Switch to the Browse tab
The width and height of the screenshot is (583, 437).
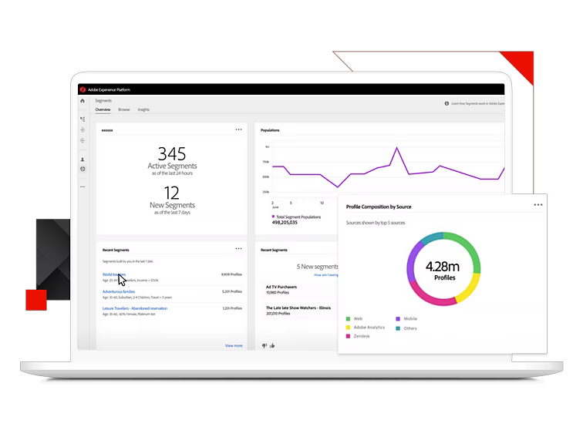click(124, 109)
